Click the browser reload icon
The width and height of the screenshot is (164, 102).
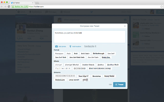pos(9,7)
